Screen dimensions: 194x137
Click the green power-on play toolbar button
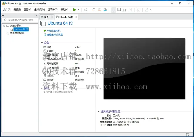point(74,10)
